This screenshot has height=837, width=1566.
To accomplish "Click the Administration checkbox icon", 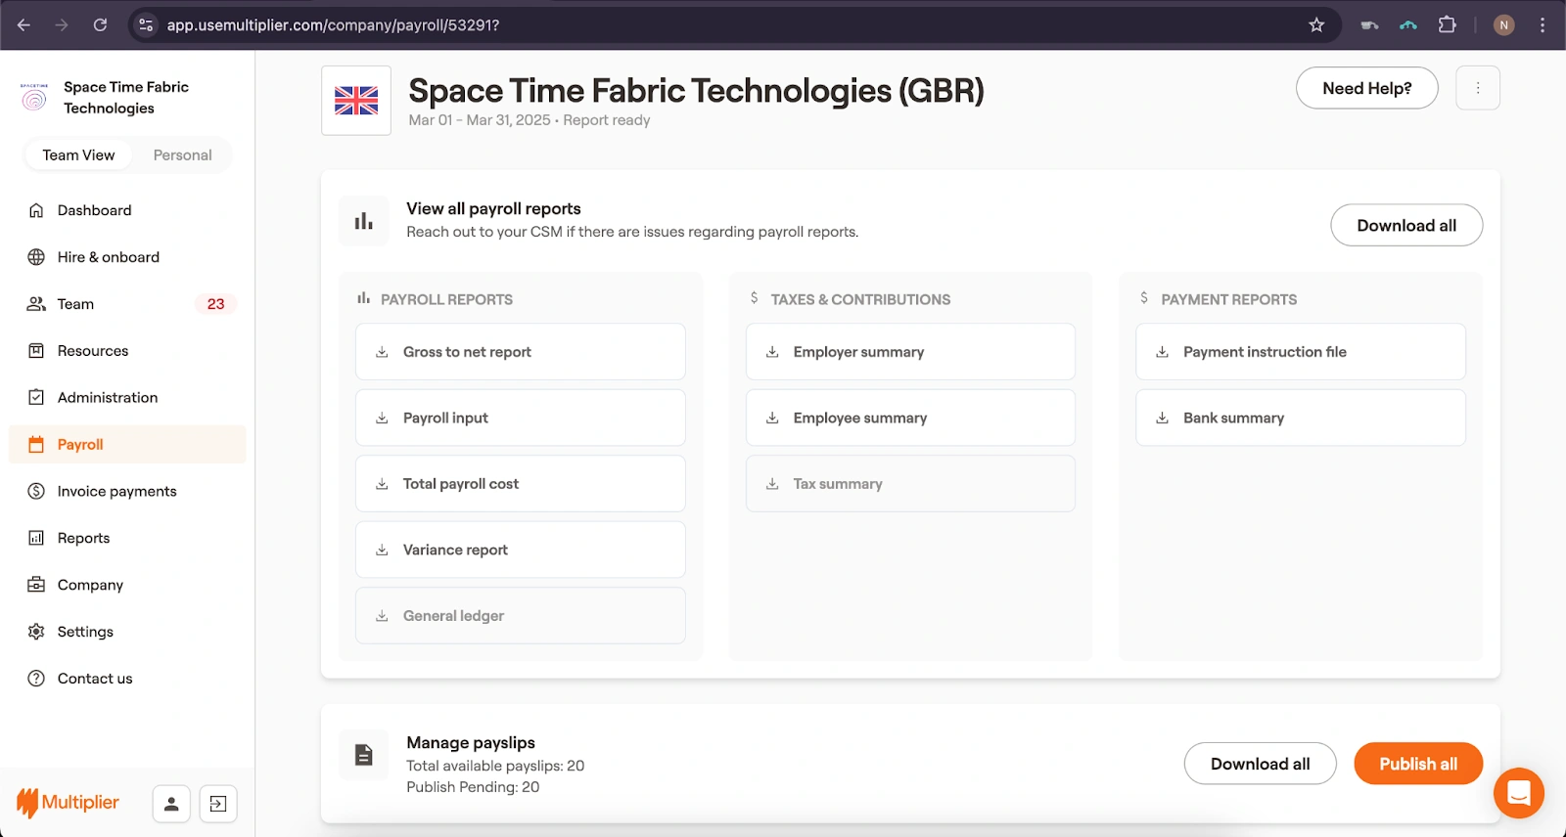I will pos(36,398).
